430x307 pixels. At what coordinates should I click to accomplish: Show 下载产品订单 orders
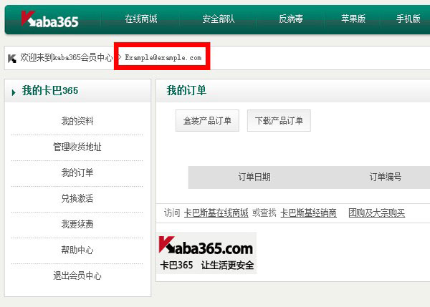pyautogui.click(x=279, y=120)
